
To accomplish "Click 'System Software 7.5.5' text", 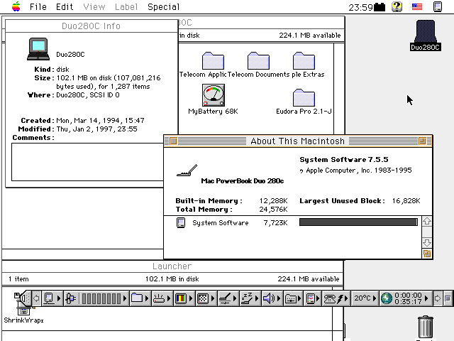I will point(343,160).
